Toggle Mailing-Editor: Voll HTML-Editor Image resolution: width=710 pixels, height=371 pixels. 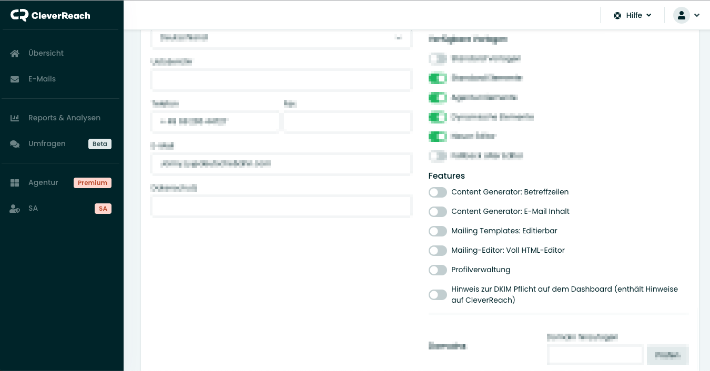(x=438, y=251)
